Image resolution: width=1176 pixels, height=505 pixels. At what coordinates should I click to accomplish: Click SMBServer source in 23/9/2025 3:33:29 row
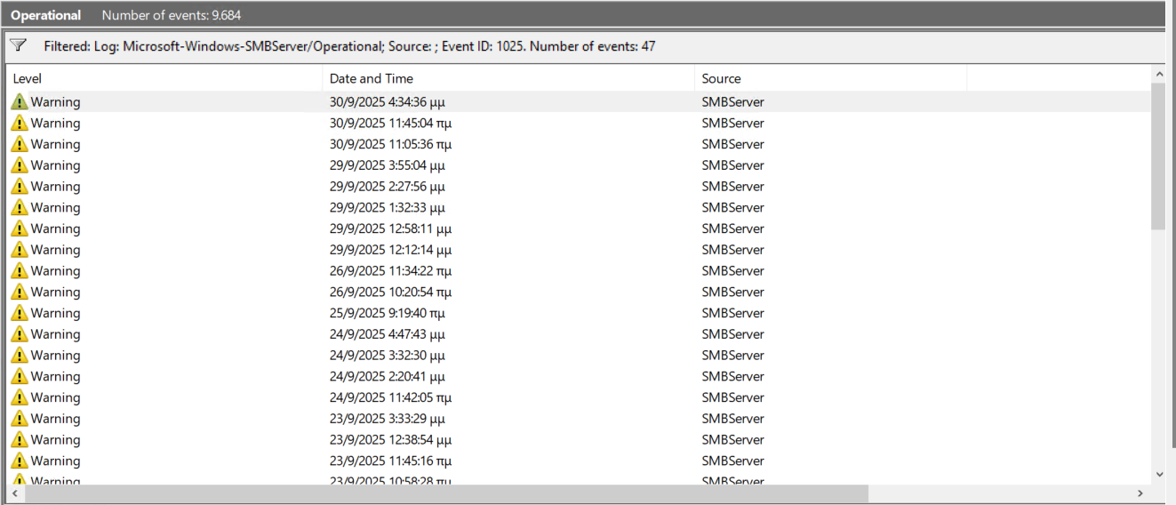click(x=732, y=419)
